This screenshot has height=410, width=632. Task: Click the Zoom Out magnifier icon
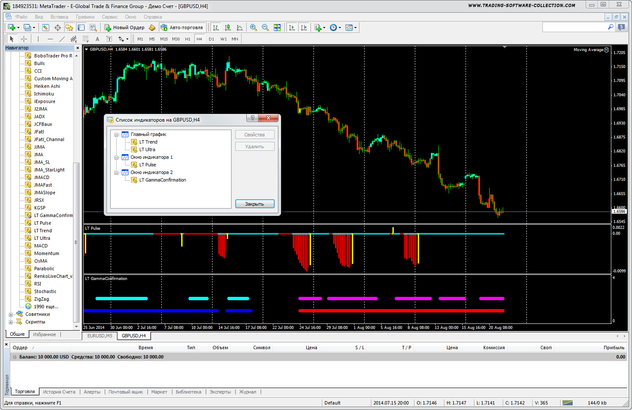point(265,27)
